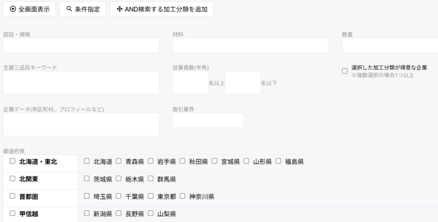Image resolution: width=438 pixels, height=222 pixels.
Task: Click into the 認証・規格 input field
Action: (x=81, y=45)
